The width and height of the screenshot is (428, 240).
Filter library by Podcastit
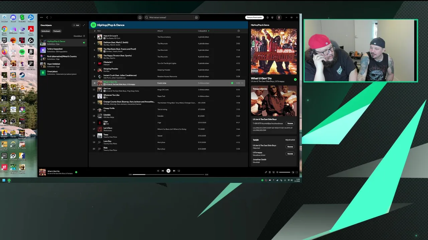(57, 31)
